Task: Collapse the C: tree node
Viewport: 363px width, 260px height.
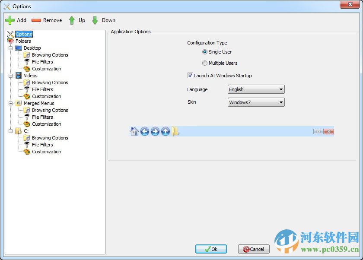Action: pos(11,131)
